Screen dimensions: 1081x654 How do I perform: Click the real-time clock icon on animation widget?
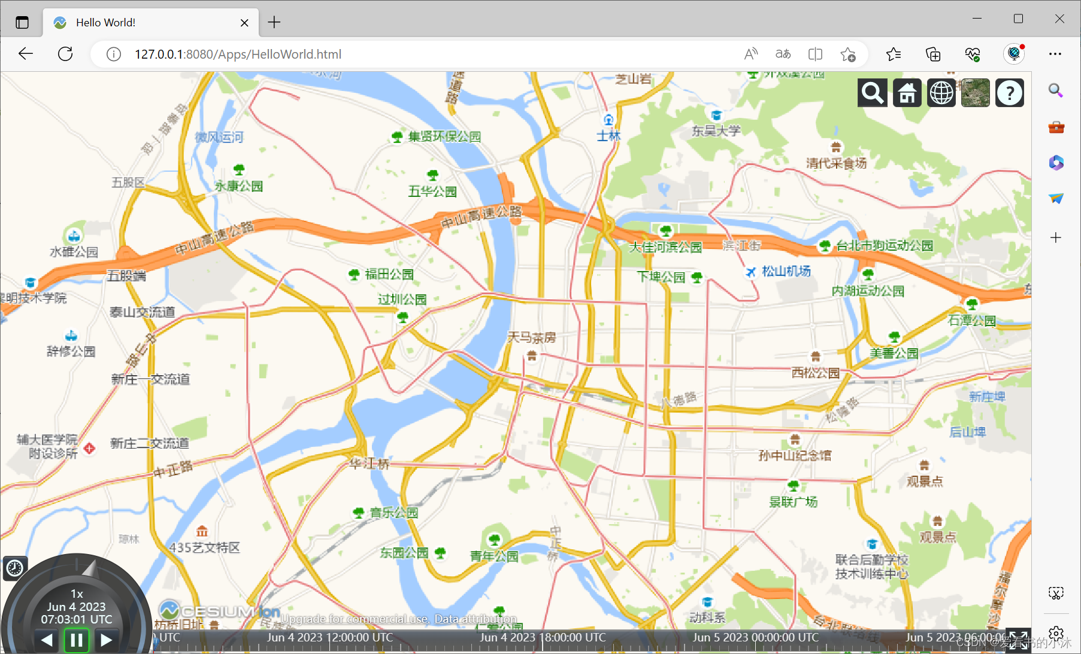click(15, 568)
